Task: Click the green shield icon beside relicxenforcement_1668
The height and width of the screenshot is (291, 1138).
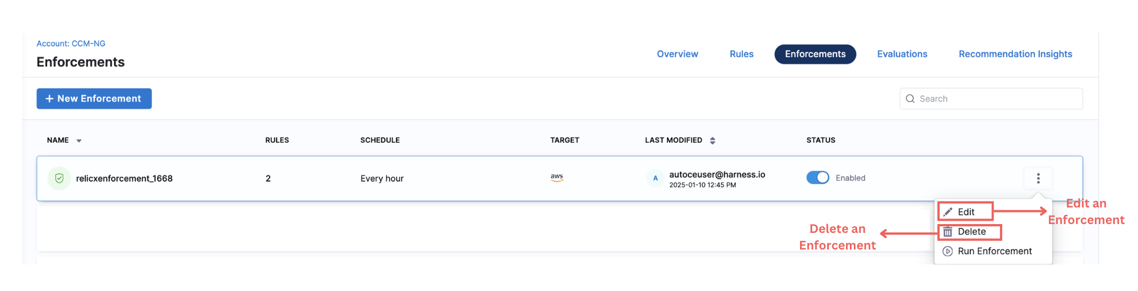Action: tap(59, 178)
